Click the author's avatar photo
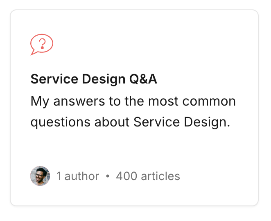The image size is (271, 221). pyautogui.click(x=40, y=176)
